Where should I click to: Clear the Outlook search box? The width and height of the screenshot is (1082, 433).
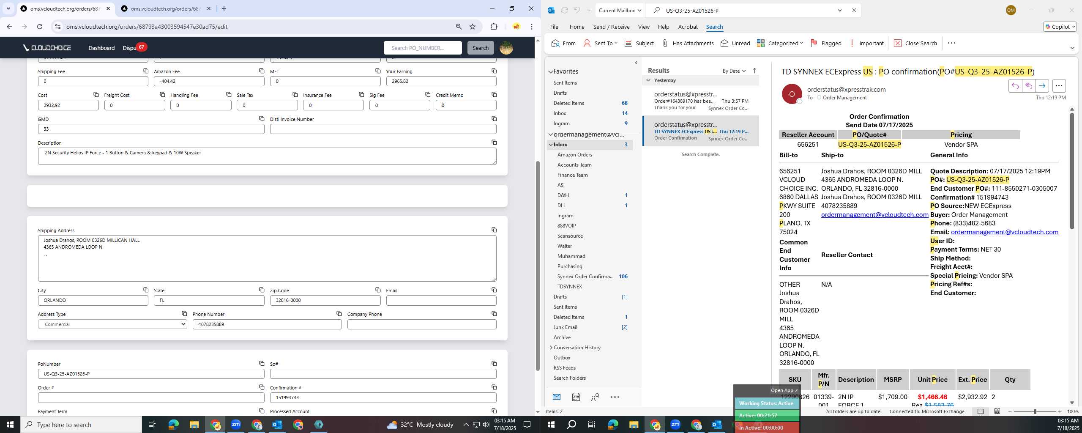(x=854, y=10)
